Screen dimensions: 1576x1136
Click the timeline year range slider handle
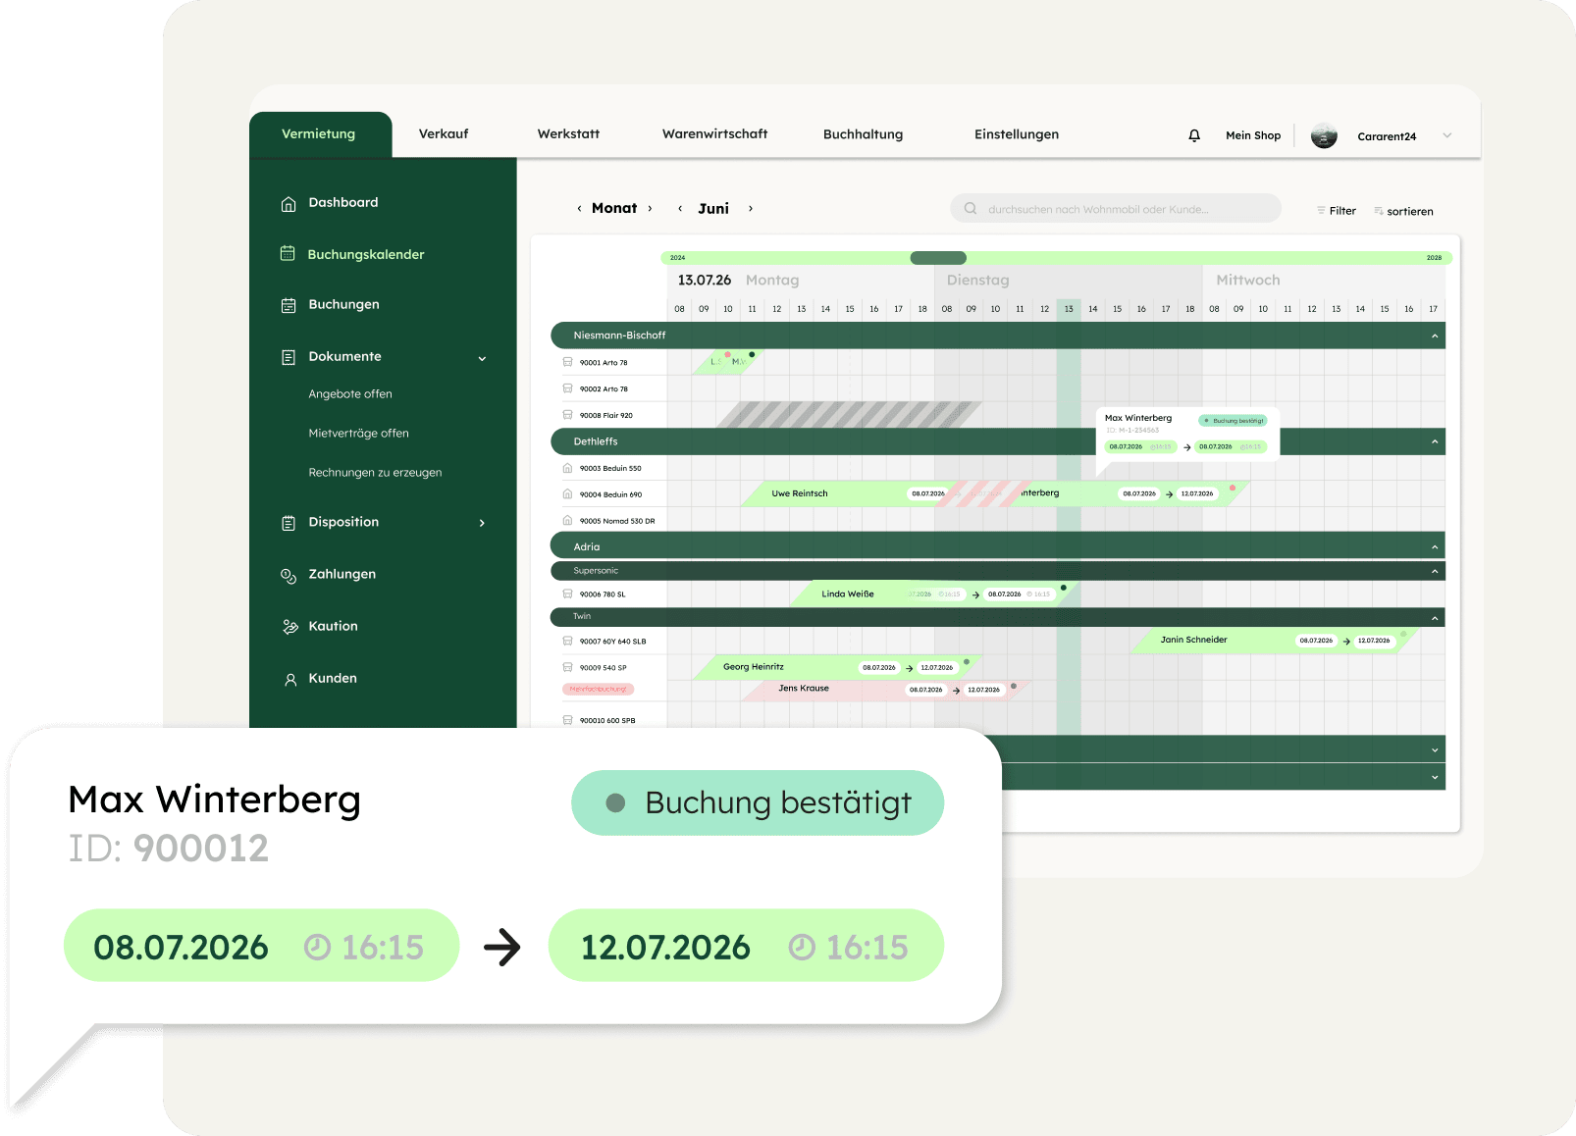pyautogui.click(x=938, y=258)
